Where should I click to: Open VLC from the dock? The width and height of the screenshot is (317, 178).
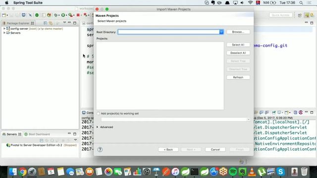(x=252, y=172)
